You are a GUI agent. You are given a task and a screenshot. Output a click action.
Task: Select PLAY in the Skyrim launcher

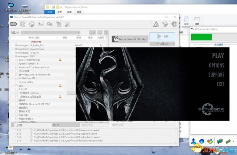click(218, 56)
